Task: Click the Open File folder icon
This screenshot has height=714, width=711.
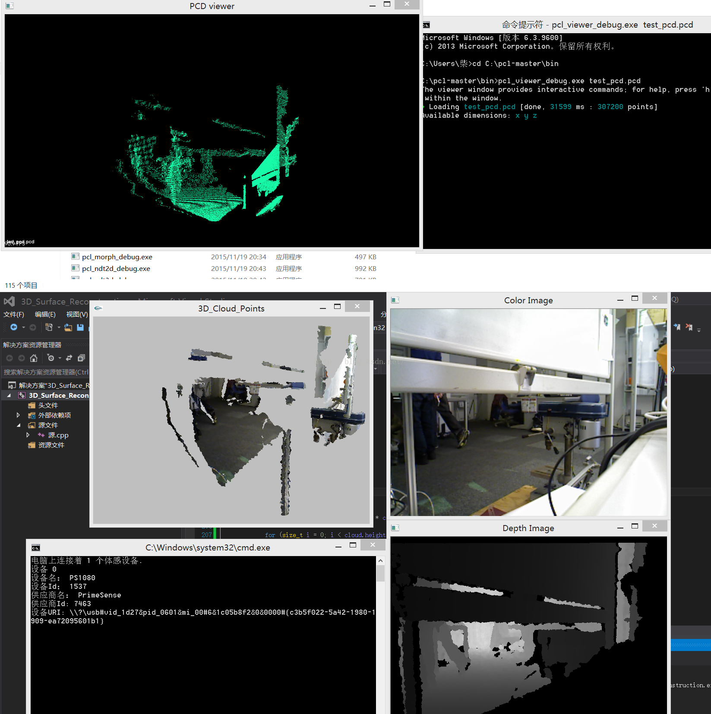Action: [x=68, y=327]
